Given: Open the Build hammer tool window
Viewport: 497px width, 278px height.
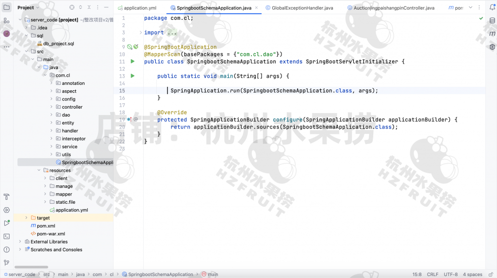Looking at the screenshot, I should pos(6,197).
